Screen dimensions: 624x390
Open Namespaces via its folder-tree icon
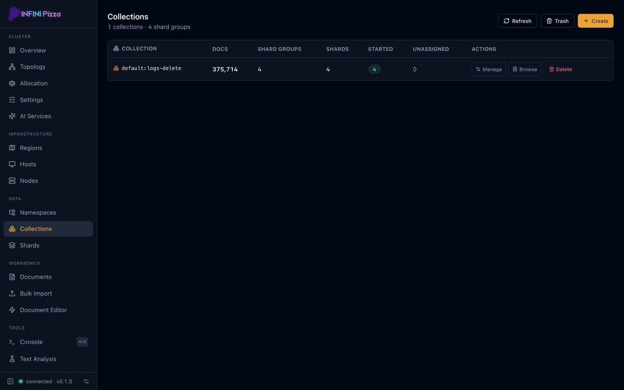(x=12, y=212)
